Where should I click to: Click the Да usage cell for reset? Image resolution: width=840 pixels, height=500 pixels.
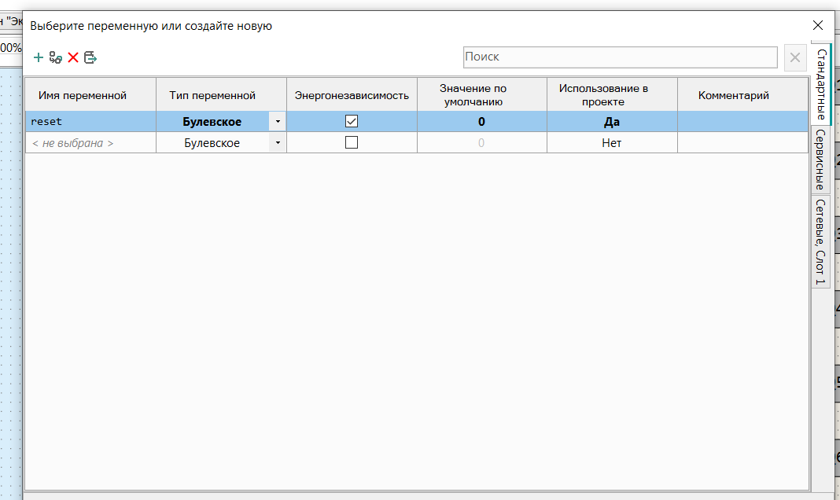click(613, 122)
